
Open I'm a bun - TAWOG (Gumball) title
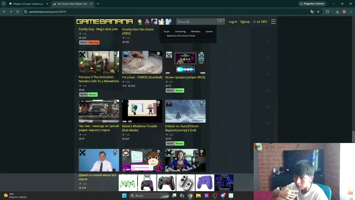tap(142, 77)
